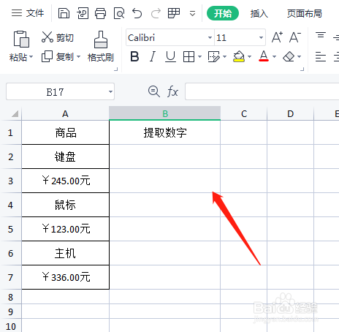Screen dimensions: 339x332
Task: Open the Calibri font name dropdown
Action: 210,38
